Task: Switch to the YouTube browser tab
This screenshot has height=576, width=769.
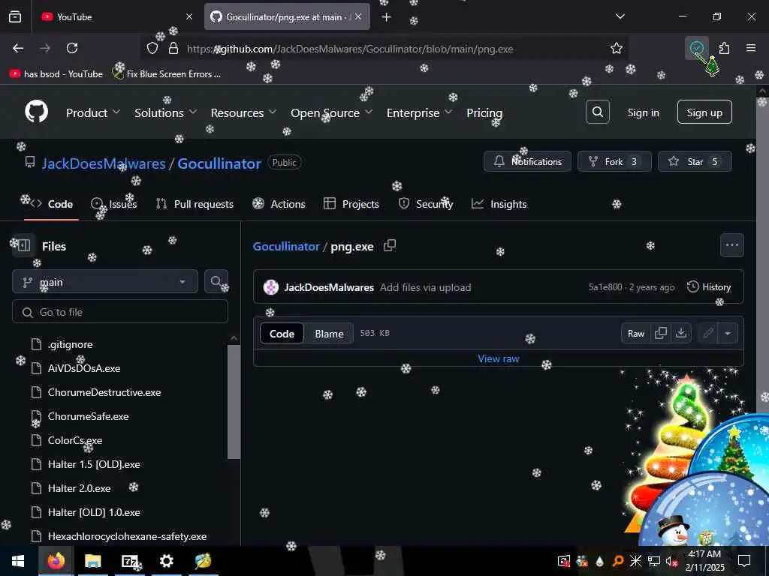Action: (x=116, y=16)
